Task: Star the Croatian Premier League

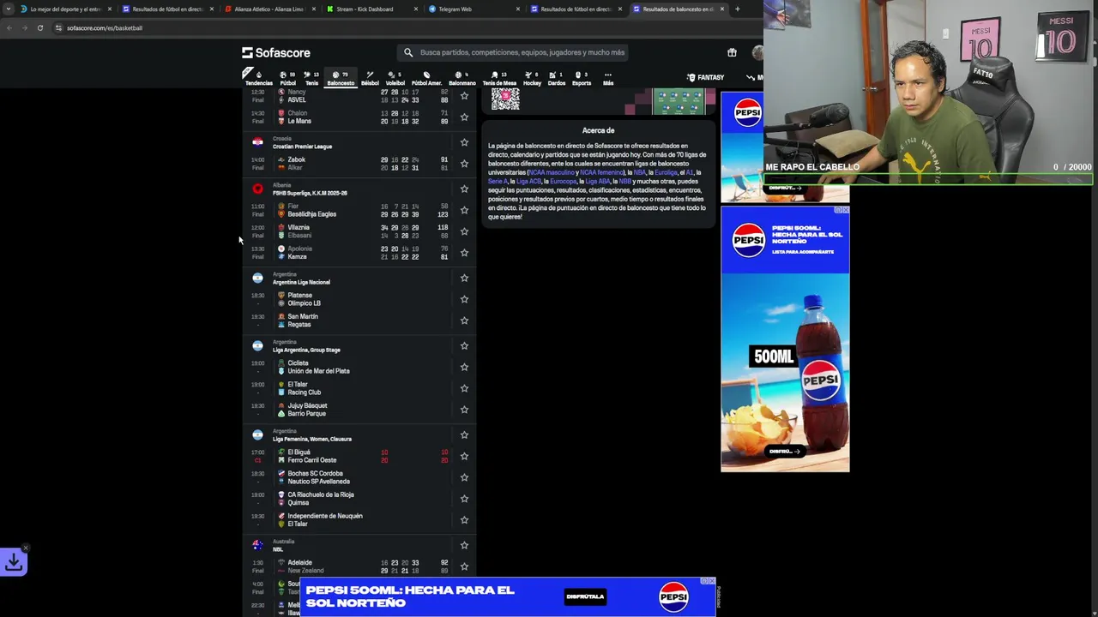Action: [464, 142]
